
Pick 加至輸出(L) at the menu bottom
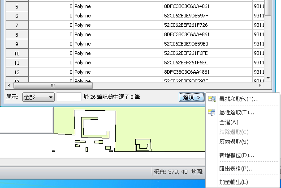coord(233,182)
